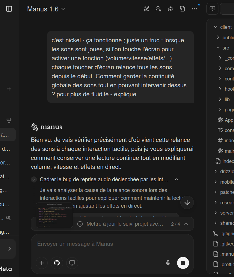Viewport: 234px width, 277px height.
Task: Open the Manus 1.6 model dropdown
Action: [x=46, y=9]
